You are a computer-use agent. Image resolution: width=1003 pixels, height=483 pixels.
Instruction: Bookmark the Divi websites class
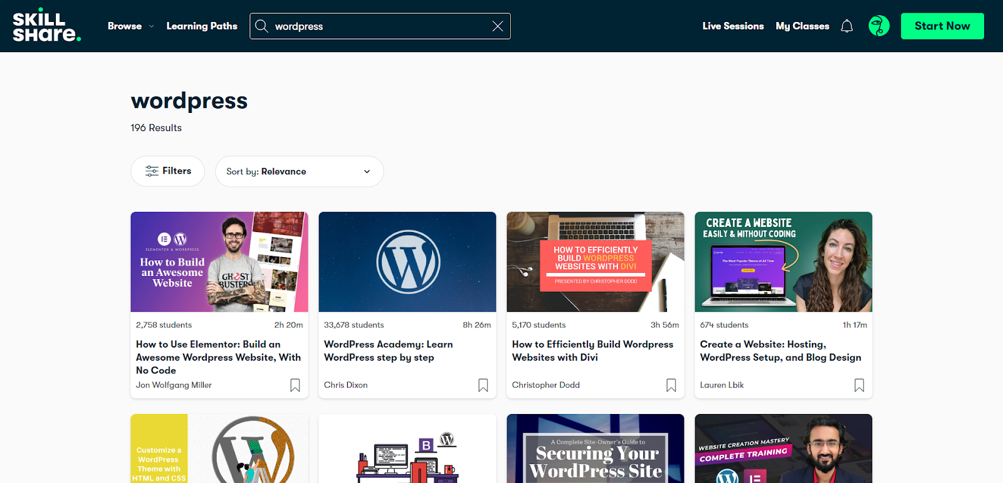[671, 385]
